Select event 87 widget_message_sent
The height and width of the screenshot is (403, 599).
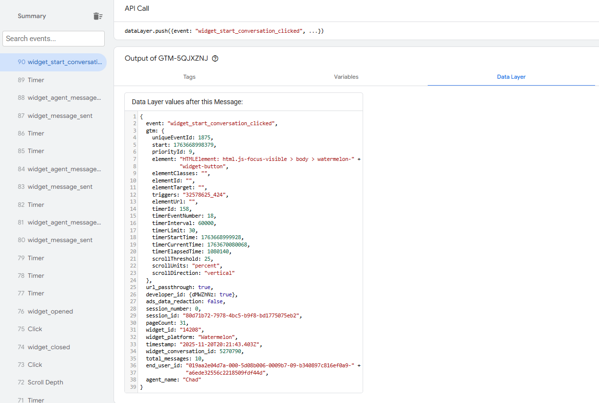click(53, 115)
